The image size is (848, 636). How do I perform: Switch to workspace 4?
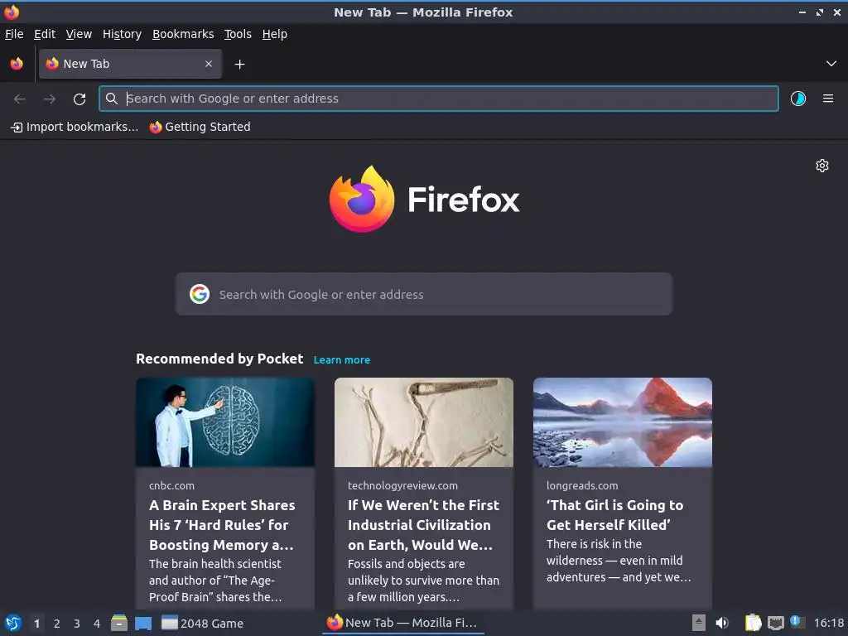[97, 624]
